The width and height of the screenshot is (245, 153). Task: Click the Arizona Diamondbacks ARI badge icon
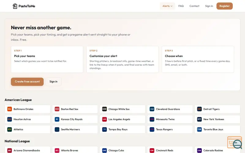click(x=9, y=151)
